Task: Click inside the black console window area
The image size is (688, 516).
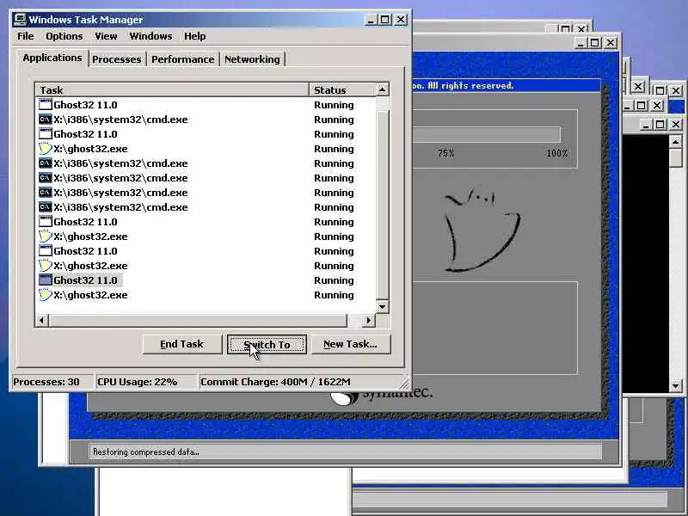Action: 645,263
